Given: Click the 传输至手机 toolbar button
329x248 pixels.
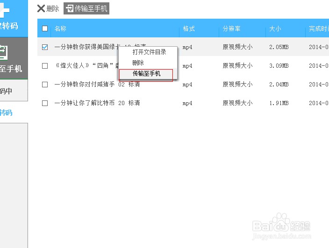Looking at the screenshot, I should 86,8.
